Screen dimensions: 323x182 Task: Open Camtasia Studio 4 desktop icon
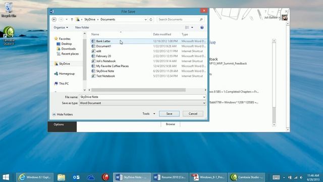(x=9, y=36)
